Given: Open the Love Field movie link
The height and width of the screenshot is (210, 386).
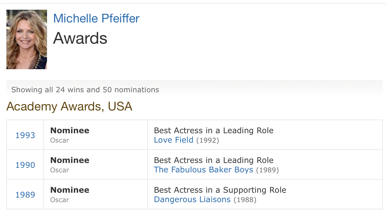Looking at the screenshot, I should 174,140.
